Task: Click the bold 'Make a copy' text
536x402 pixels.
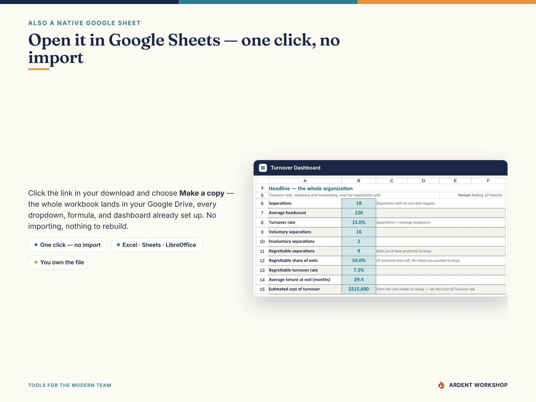Action: (x=202, y=193)
